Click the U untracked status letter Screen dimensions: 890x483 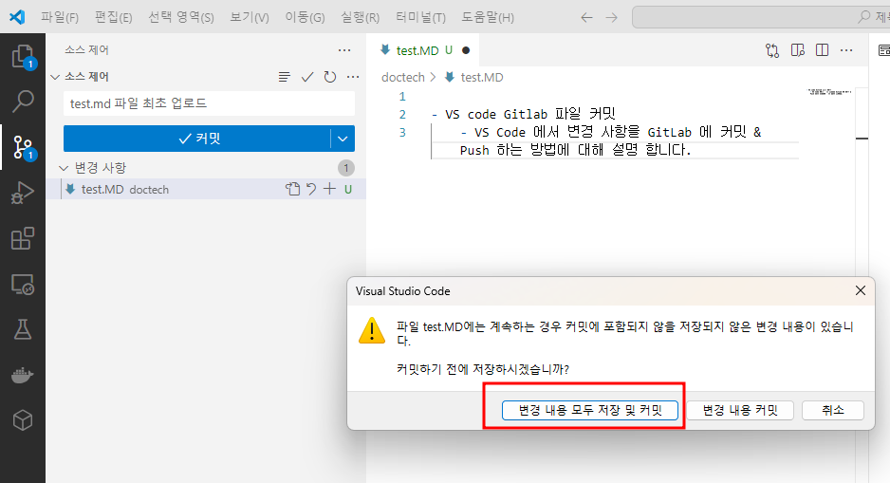[x=348, y=190]
